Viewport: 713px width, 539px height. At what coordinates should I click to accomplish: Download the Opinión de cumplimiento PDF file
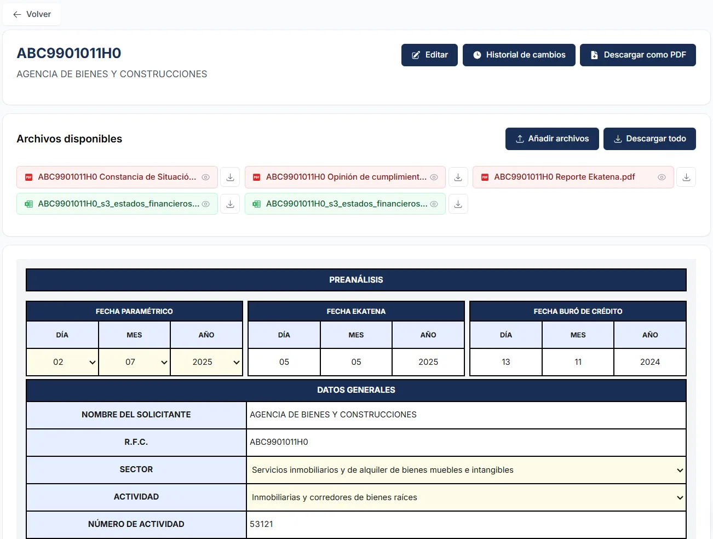tap(458, 177)
